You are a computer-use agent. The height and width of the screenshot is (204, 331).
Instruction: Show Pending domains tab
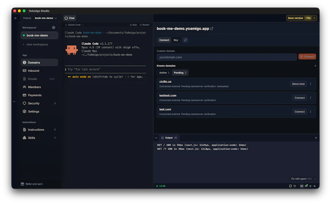tap(180, 73)
